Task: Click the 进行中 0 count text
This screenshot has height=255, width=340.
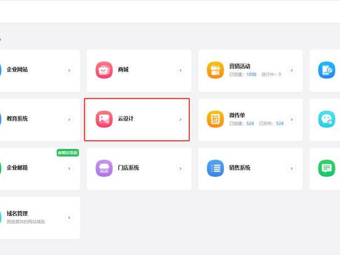Action: click(271, 74)
